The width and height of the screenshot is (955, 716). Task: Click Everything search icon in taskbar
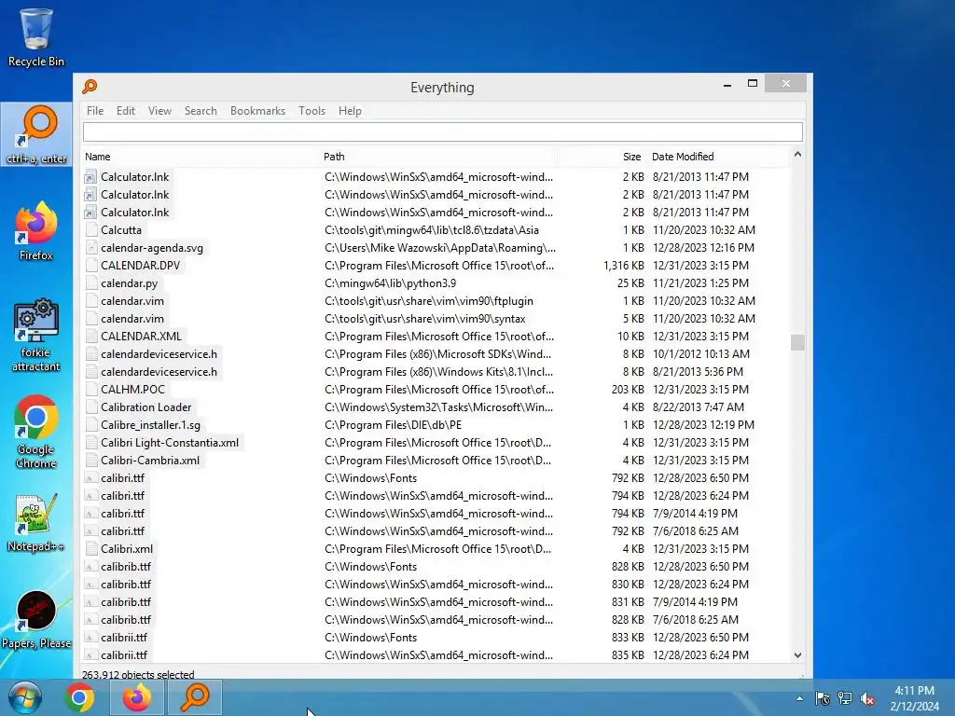[x=195, y=697]
